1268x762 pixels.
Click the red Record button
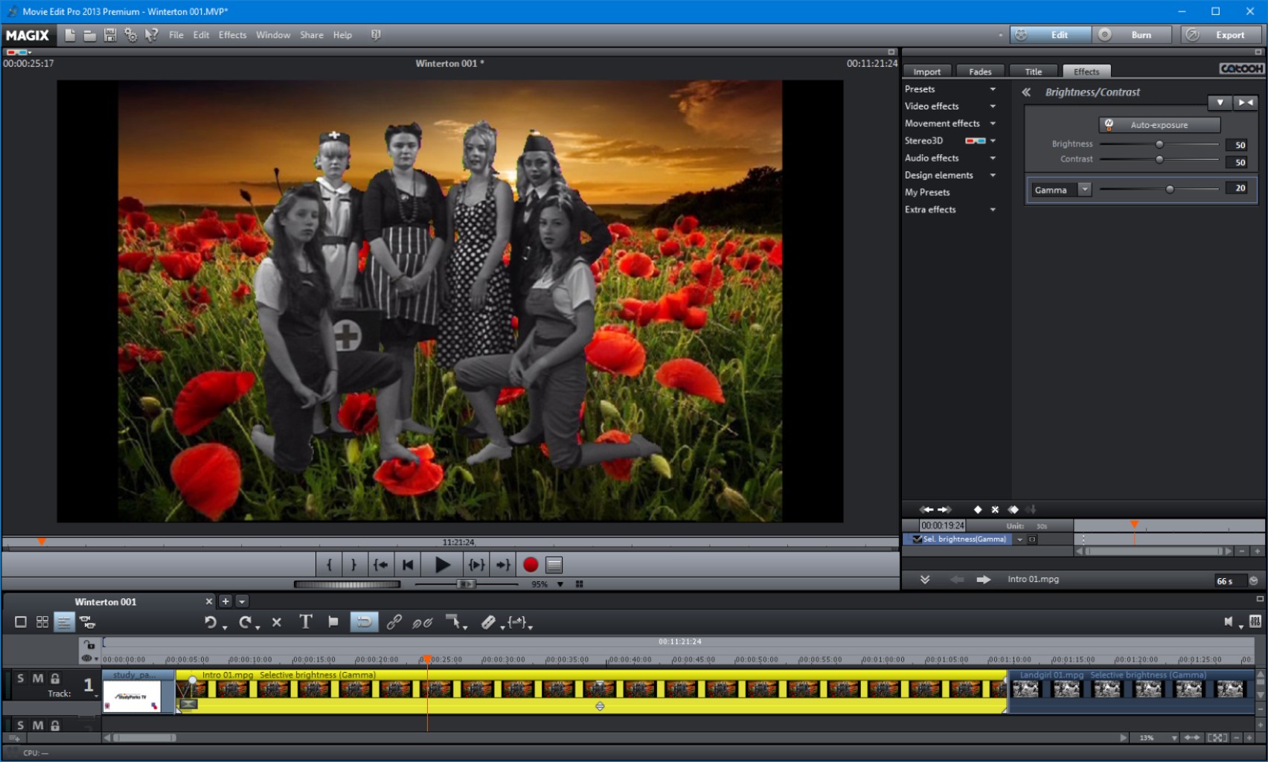531,565
